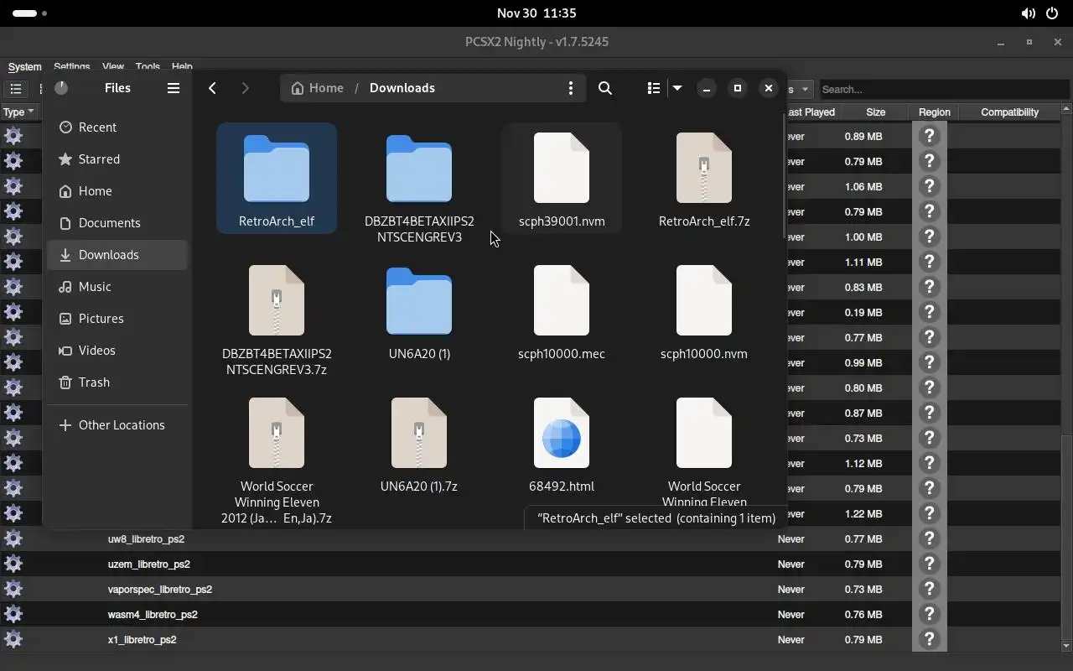Open the View menu in PCSX2

point(113,66)
